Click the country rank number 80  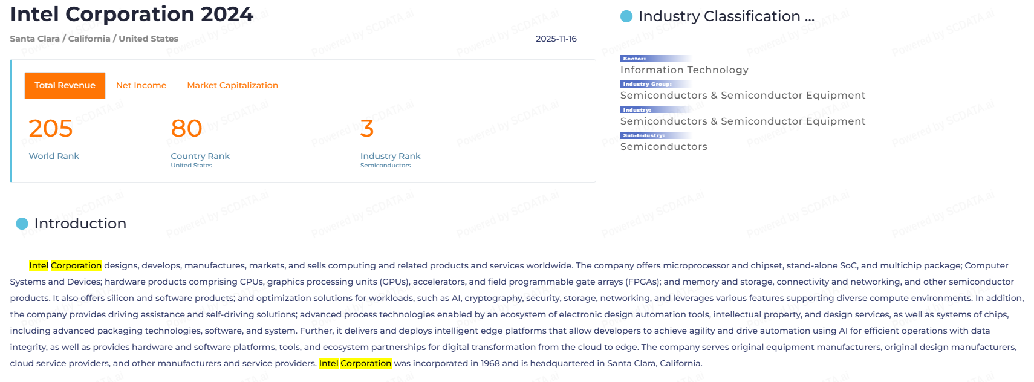pos(186,128)
